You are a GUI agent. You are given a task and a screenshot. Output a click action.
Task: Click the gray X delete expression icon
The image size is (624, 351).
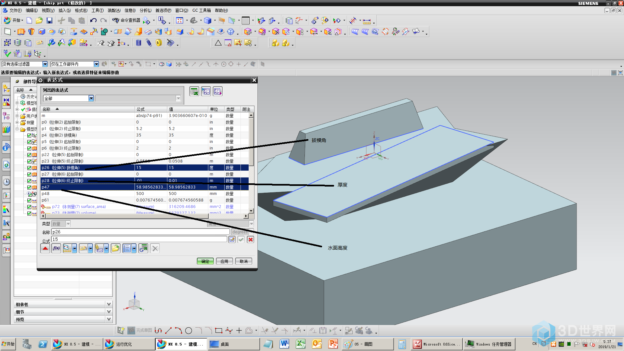coord(155,248)
